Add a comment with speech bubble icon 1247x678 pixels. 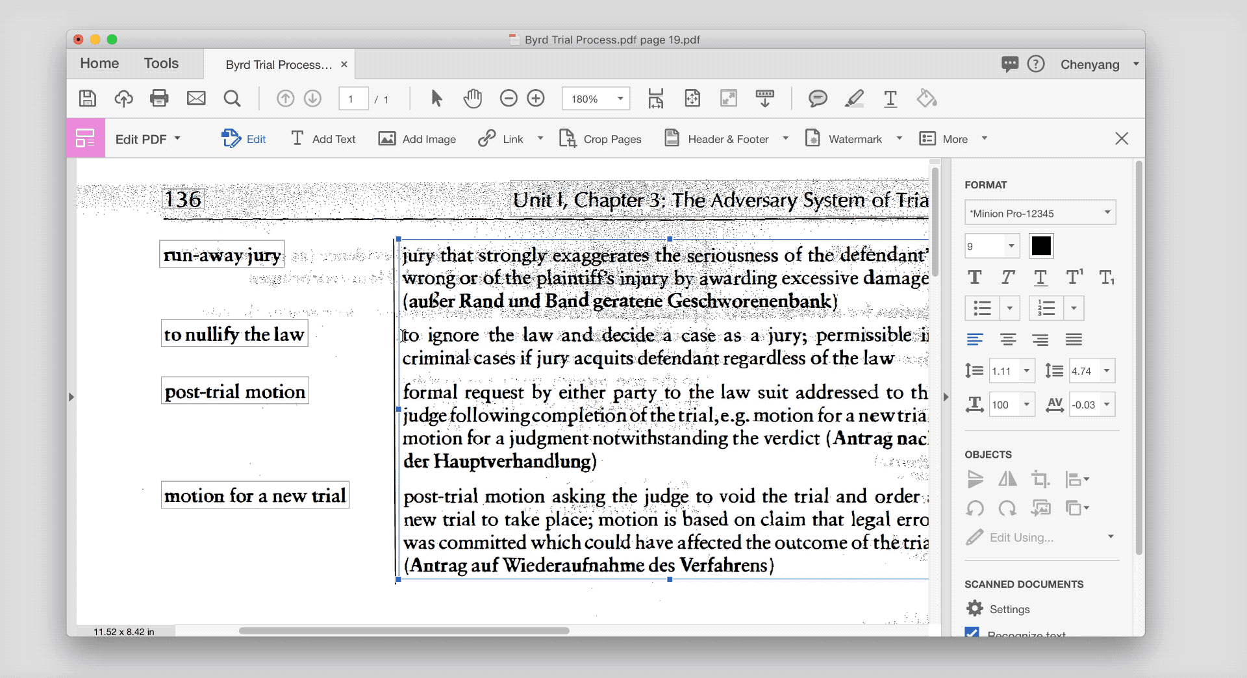818,99
